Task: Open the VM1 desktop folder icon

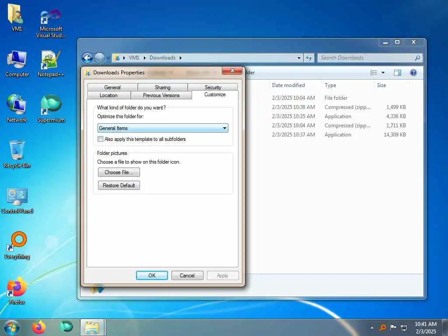Action: [x=16, y=17]
